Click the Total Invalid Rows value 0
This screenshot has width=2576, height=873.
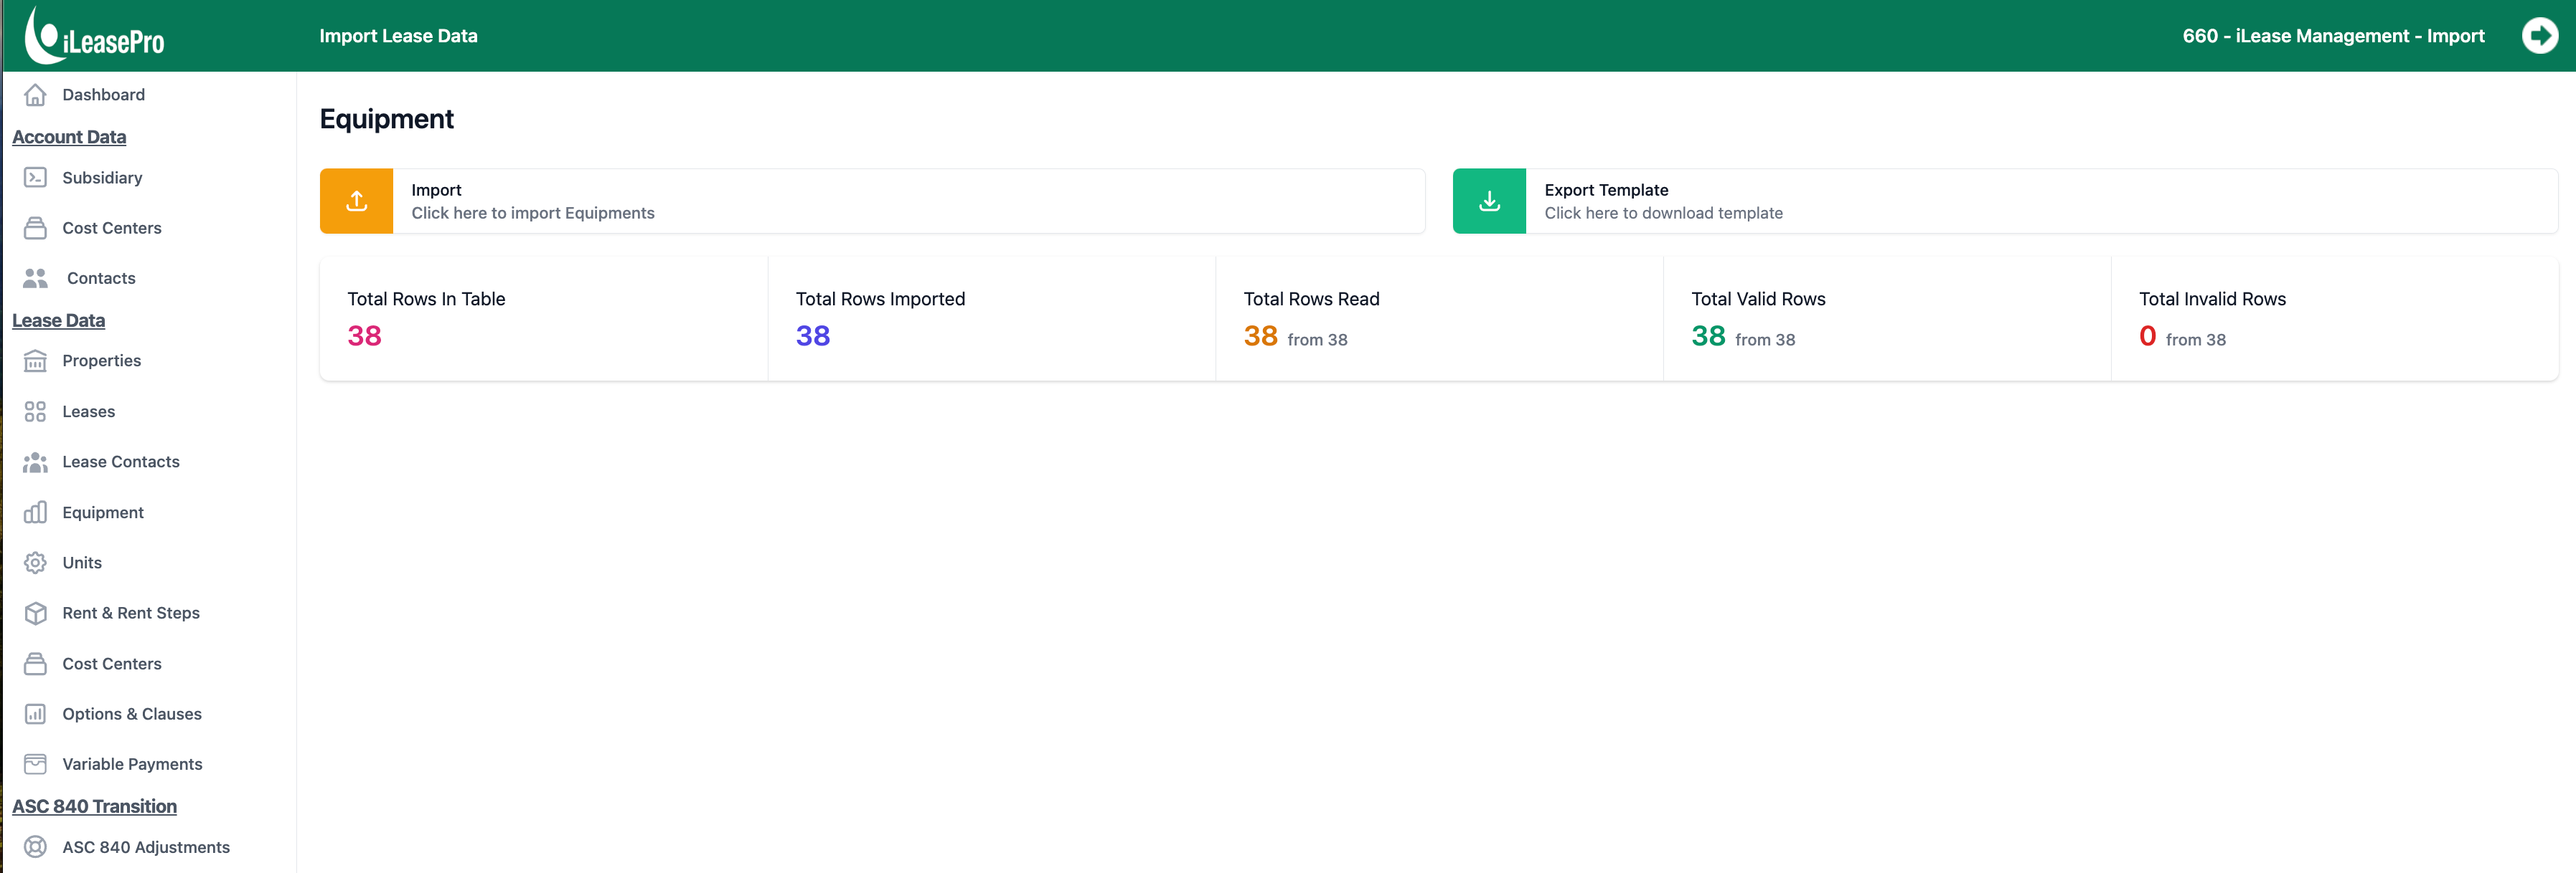(x=2147, y=335)
